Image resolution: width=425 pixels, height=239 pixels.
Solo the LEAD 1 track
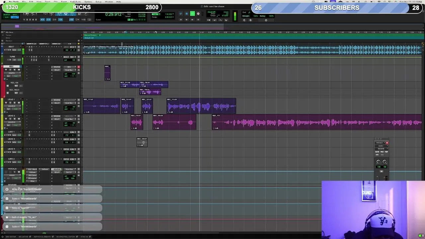pos(15,103)
